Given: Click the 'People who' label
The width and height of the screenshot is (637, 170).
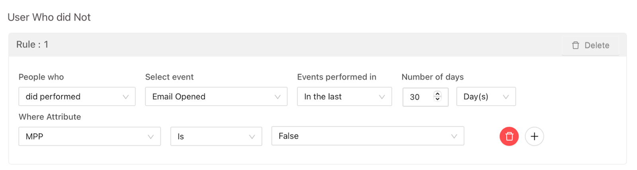Looking at the screenshot, I should (x=41, y=77).
